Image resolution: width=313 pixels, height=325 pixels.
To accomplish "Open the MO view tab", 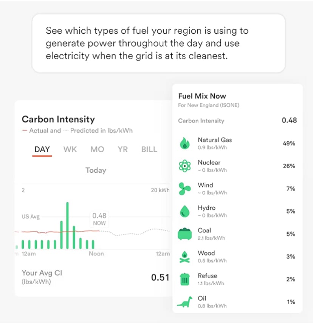I will (x=97, y=149).
